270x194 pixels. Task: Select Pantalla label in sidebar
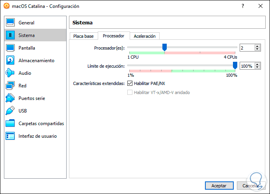click(27, 48)
